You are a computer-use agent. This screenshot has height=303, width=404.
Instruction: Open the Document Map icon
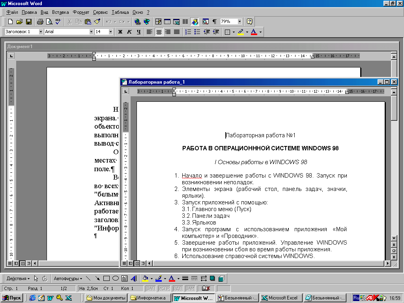tap(206, 22)
